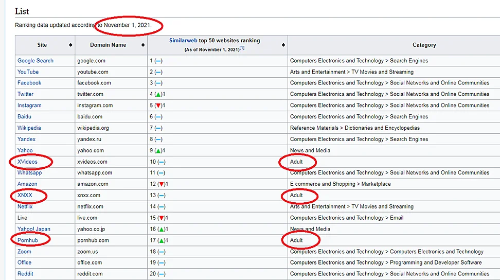Click green up arrow in Yahoo! Japan's rank

[x=162, y=229]
